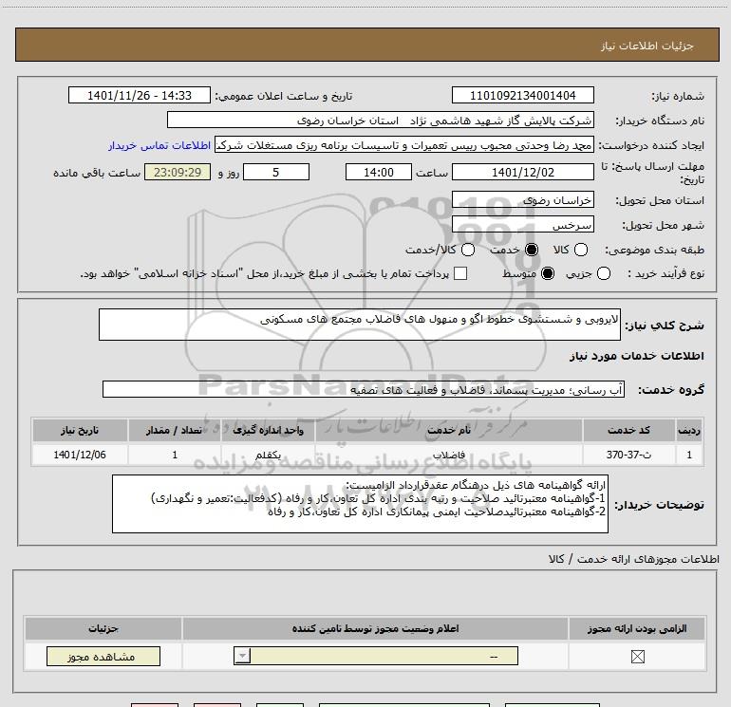Click the ردیف column header
This screenshot has height=707, width=731.
pos(689,430)
